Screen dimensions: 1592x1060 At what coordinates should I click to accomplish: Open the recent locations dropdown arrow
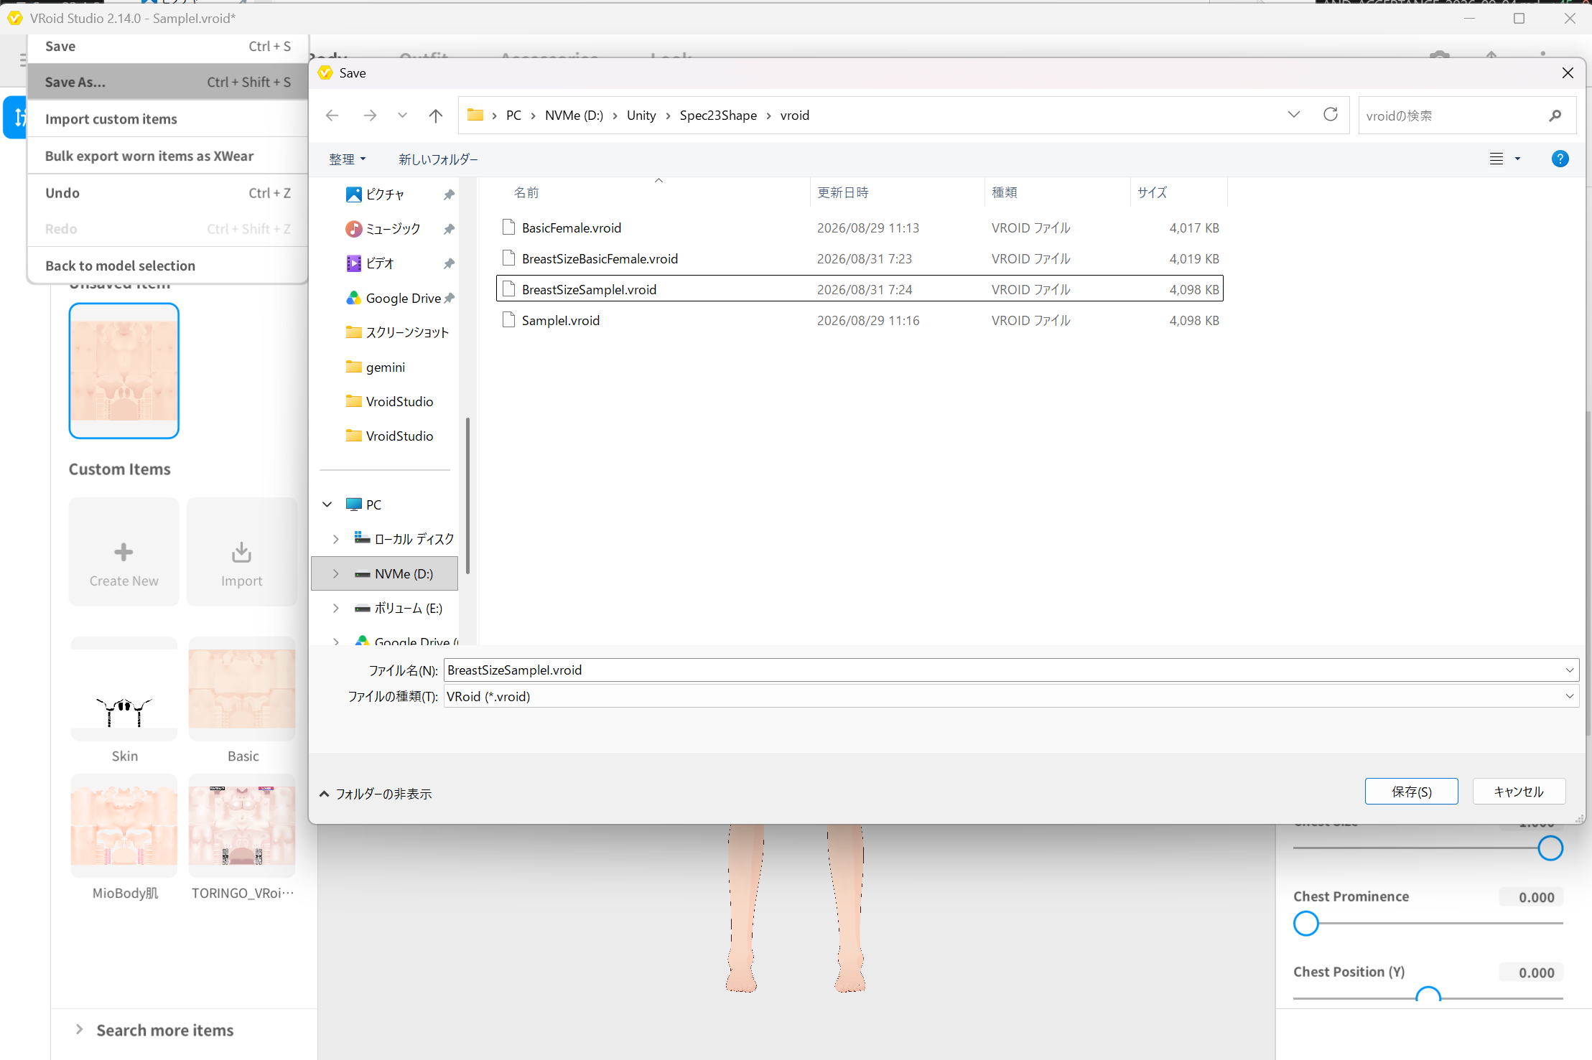pos(402,116)
